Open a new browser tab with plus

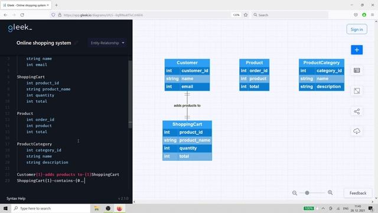click(x=56, y=5)
